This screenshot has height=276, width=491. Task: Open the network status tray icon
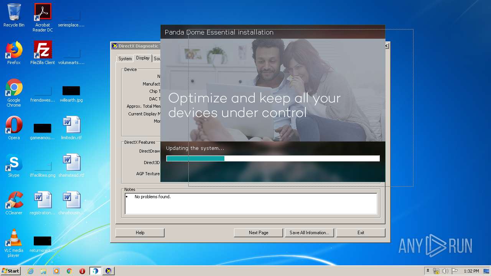coord(436,271)
